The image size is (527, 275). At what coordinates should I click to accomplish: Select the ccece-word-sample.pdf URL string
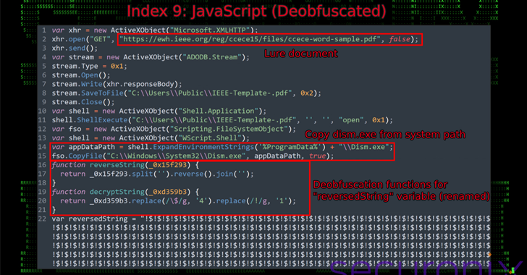tap(250, 39)
